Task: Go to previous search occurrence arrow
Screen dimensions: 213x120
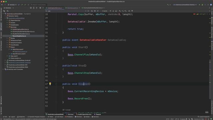Action: point(110,11)
